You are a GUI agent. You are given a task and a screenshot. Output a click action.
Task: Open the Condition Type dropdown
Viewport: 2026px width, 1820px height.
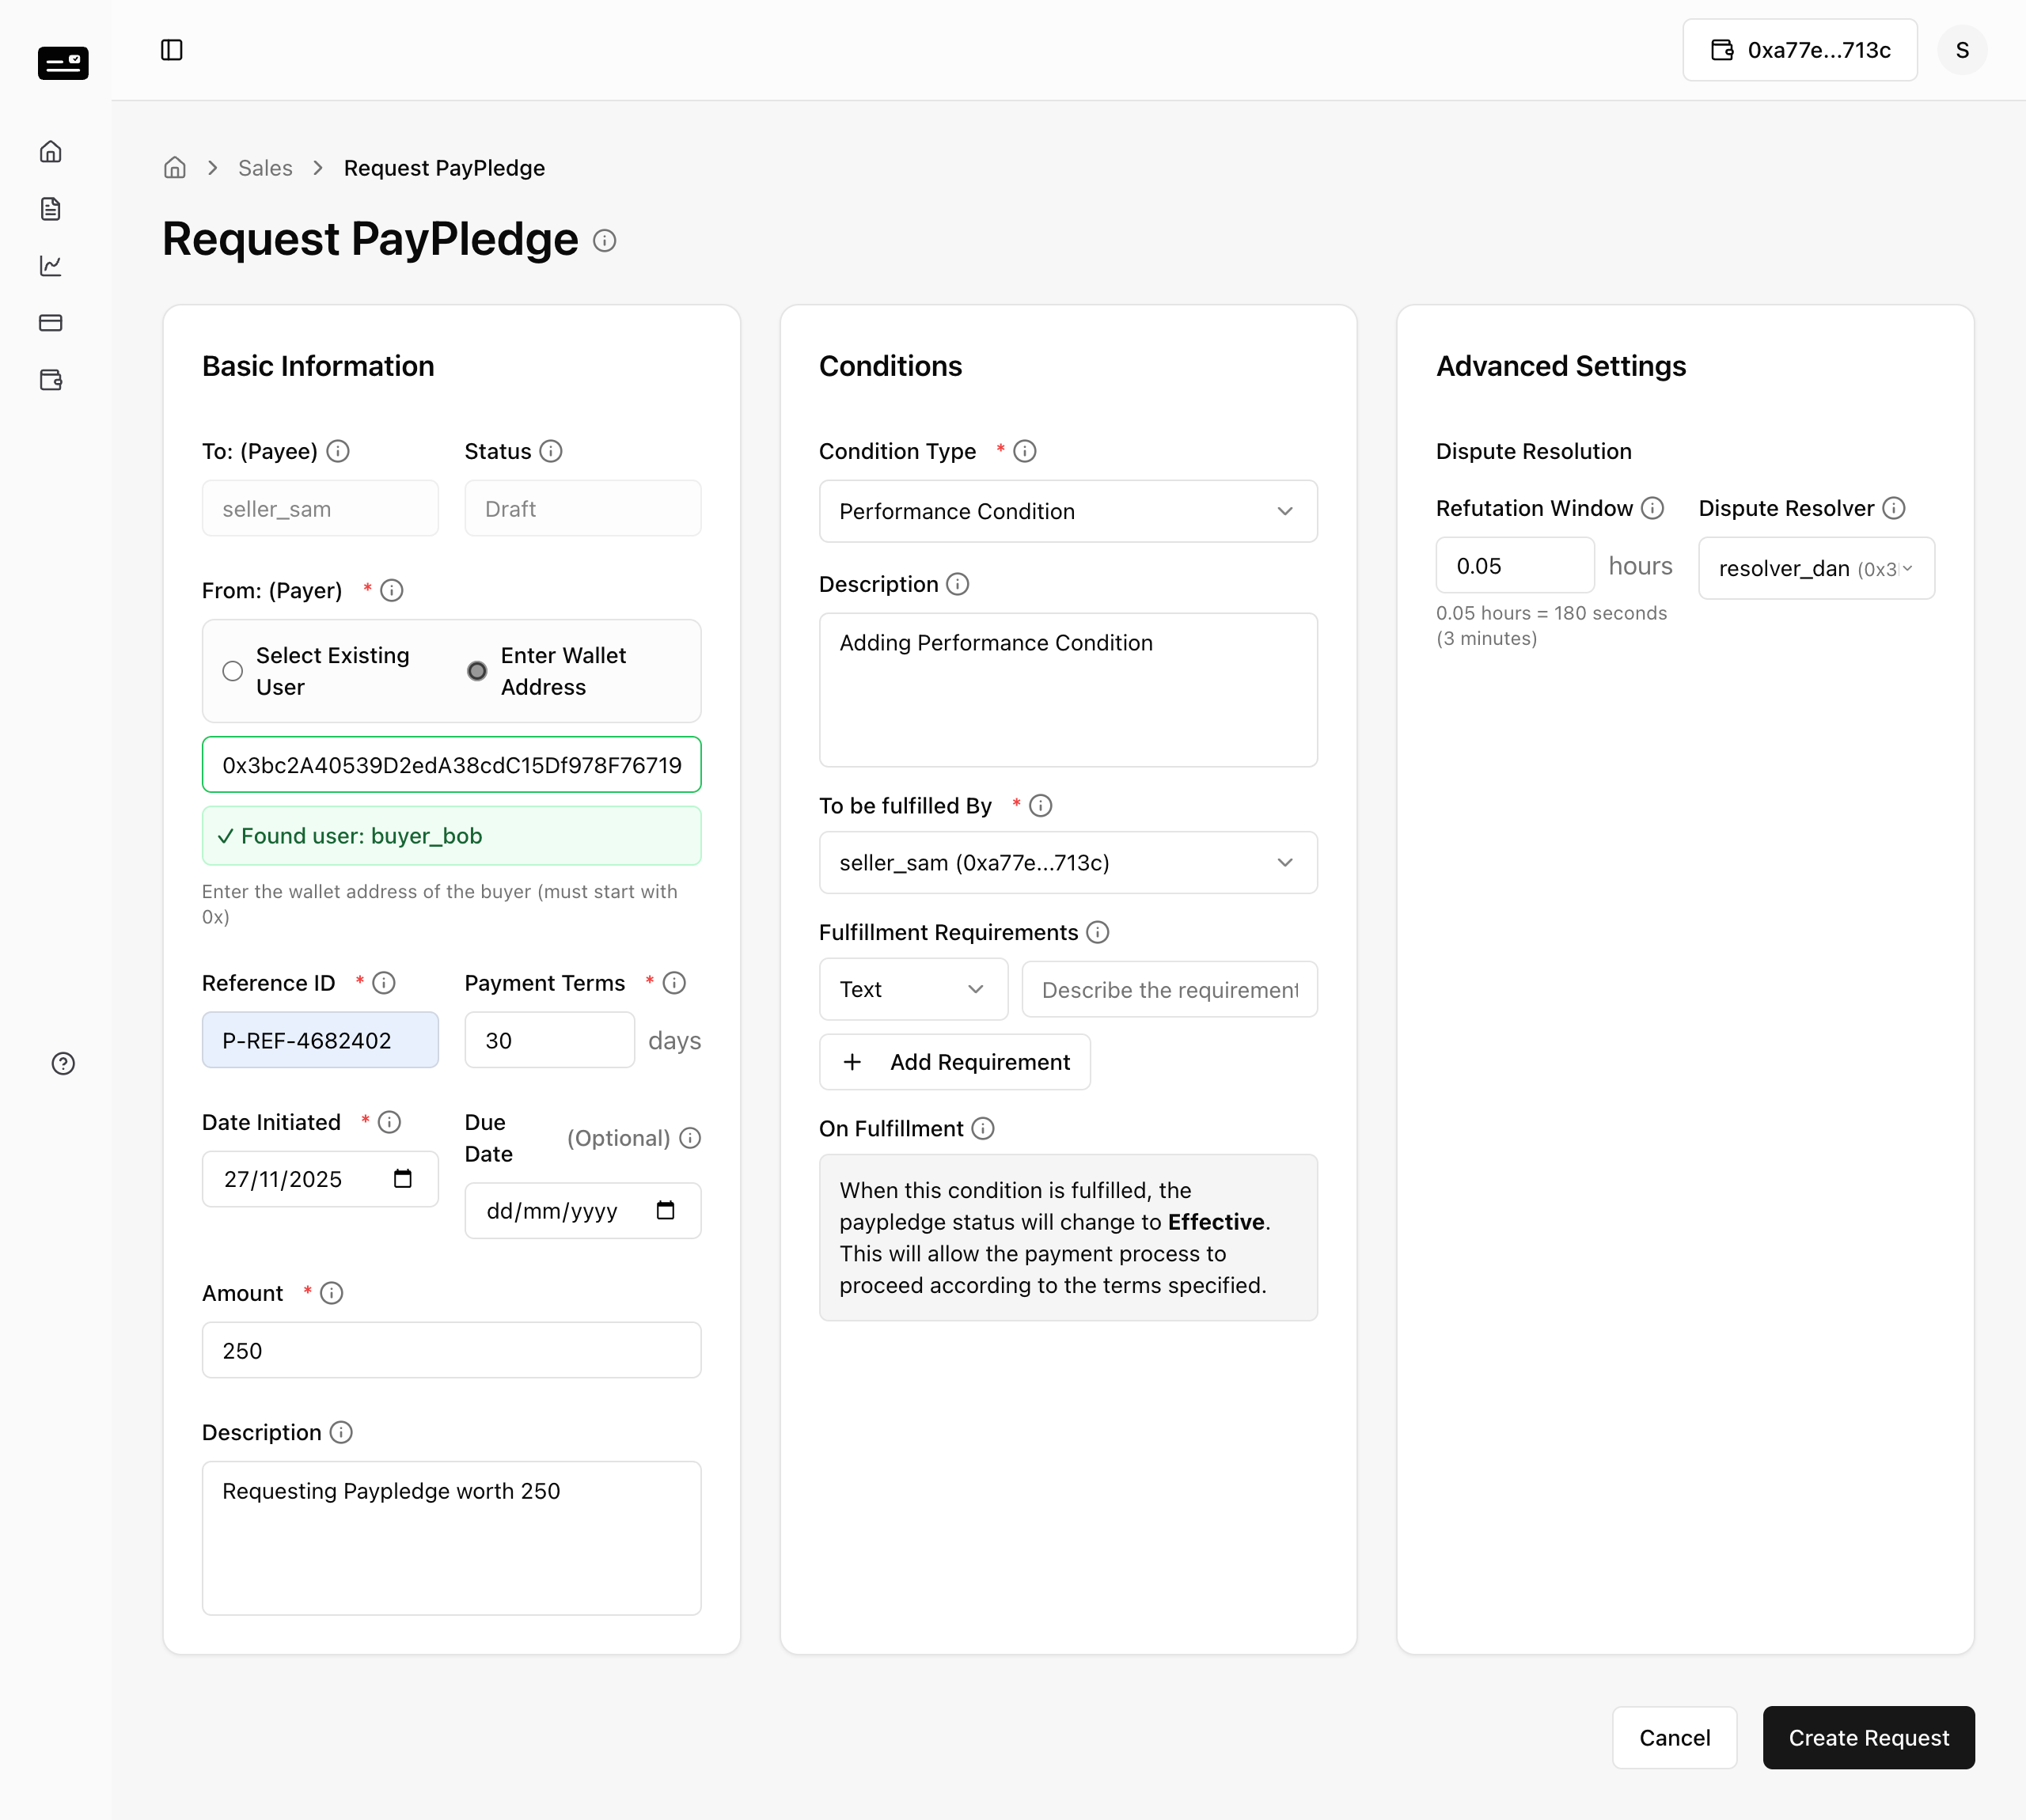tap(1068, 511)
